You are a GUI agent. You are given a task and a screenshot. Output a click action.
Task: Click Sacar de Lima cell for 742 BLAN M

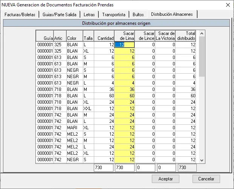point(124,115)
